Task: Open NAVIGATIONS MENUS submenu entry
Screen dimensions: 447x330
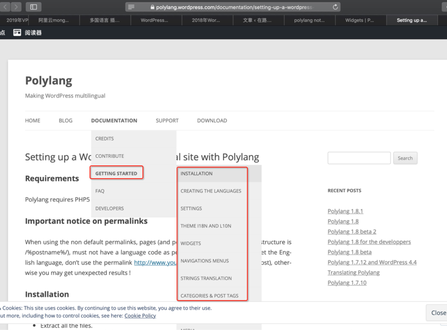Action: click(x=219, y=261)
